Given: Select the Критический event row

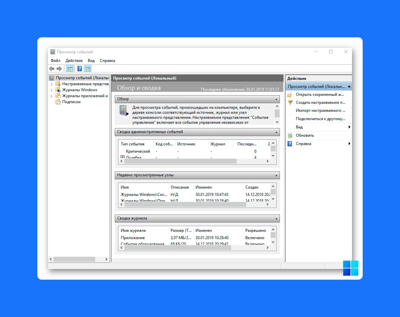Looking at the screenshot, I should point(194,151).
